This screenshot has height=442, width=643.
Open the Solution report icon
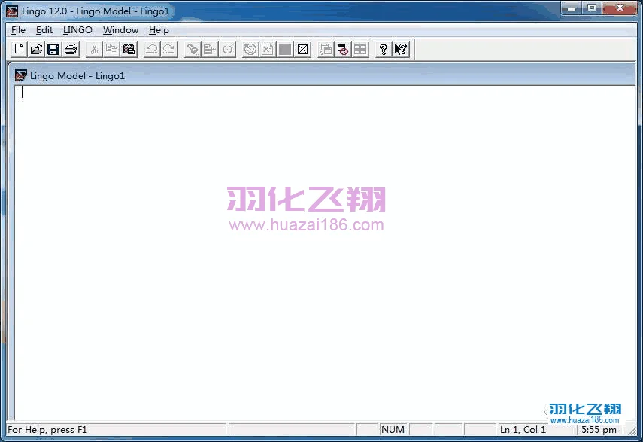(268, 49)
